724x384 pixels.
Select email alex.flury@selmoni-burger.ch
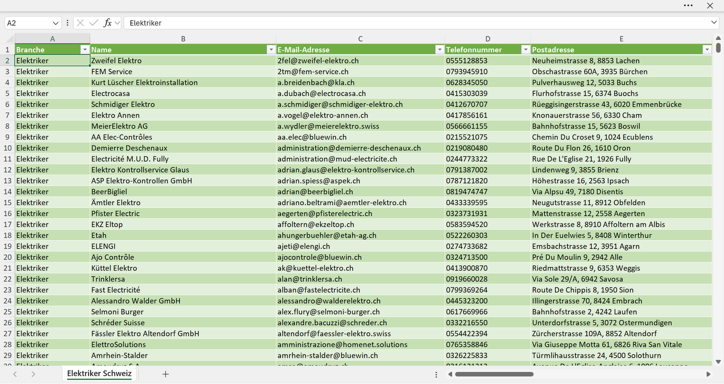coord(360,312)
